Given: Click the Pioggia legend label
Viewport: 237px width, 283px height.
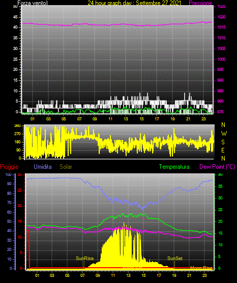Looking at the screenshot, I should [9, 167].
